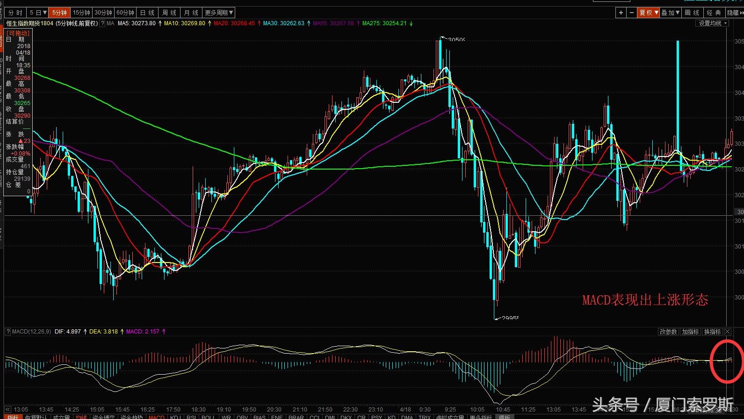Close the MACD indicator panel
Viewport: 744px width, 419px height.
(x=727, y=332)
